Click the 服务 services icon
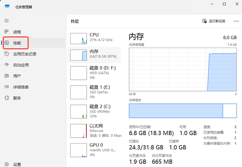The image size is (242, 167). (6, 98)
